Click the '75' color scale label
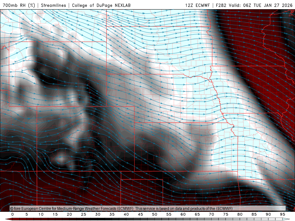The width and height of the screenshot is (295, 221). coord(226,214)
